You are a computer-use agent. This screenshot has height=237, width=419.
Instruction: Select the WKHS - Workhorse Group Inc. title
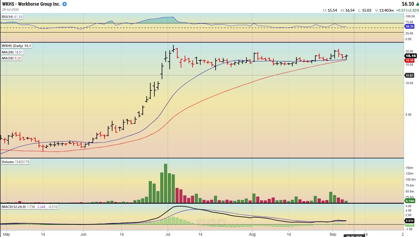point(31,4)
